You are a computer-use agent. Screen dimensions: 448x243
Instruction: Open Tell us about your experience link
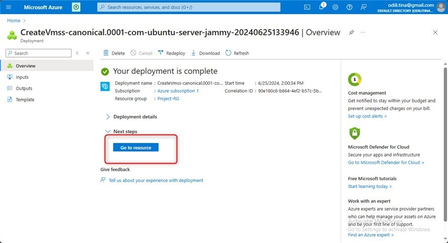click(156, 180)
